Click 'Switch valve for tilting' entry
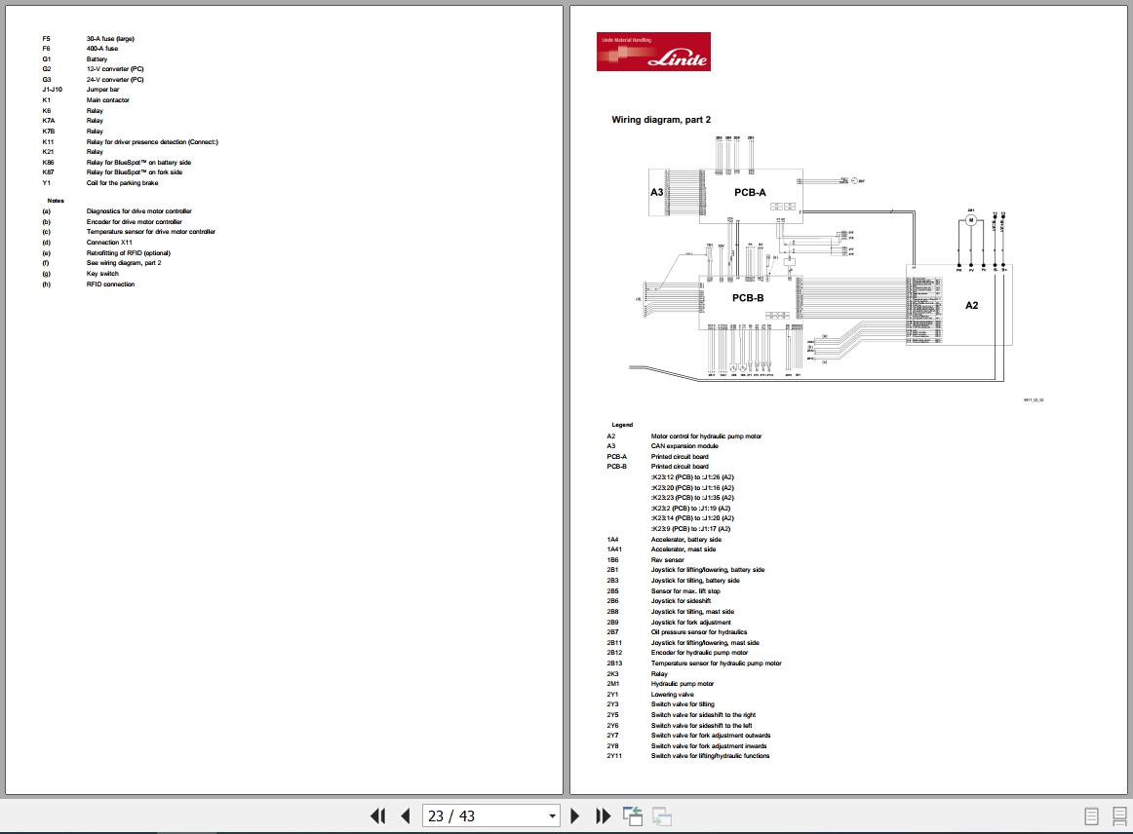 pos(683,704)
